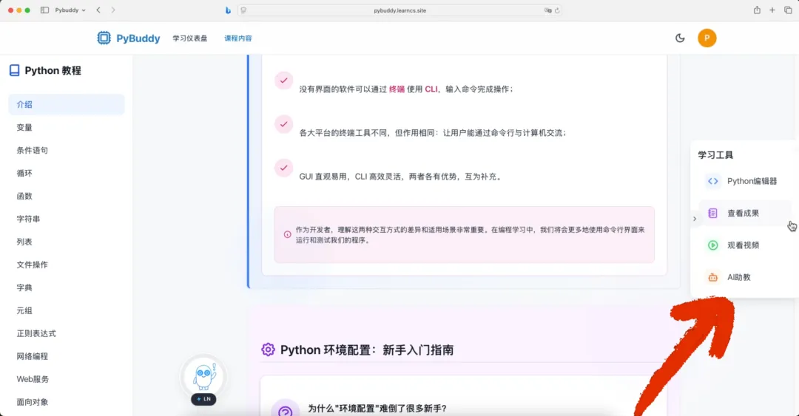Click the robot mascot assistant
The image size is (799, 416).
point(204,377)
